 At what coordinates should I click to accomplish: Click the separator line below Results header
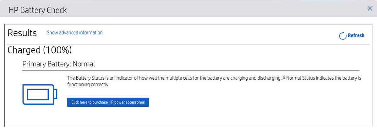coord(188,44)
